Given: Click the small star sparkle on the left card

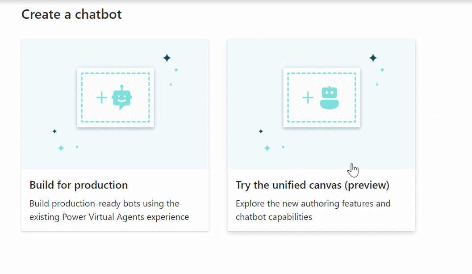Looking at the screenshot, I should click(175, 69).
